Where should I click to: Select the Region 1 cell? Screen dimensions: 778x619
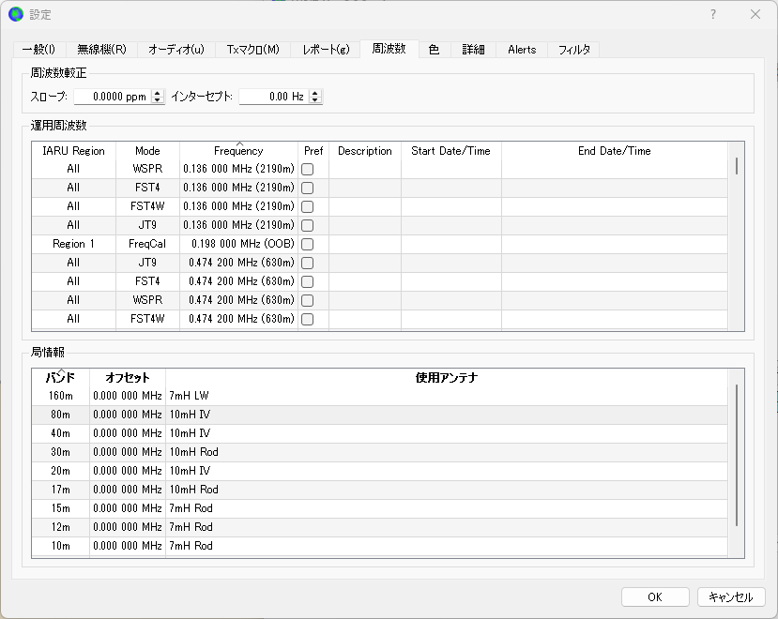[x=73, y=244]
